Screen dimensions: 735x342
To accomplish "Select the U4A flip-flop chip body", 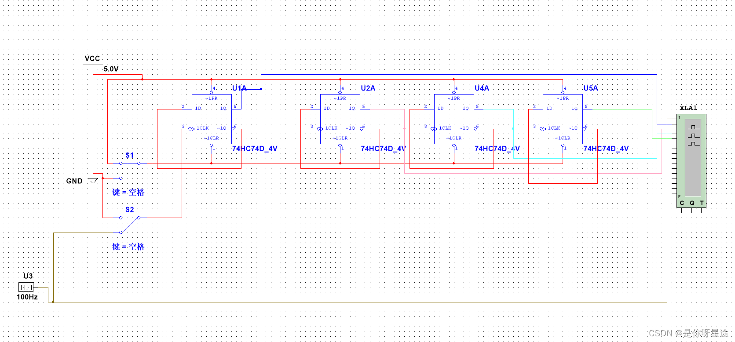I will pyautogui.click(x=454, y=119).
